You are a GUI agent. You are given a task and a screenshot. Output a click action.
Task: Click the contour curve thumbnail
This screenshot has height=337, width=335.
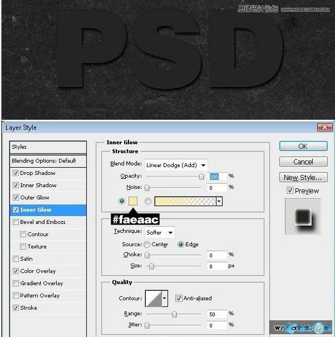tap(153, 299)
